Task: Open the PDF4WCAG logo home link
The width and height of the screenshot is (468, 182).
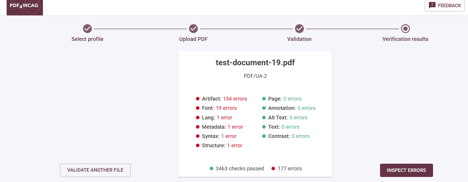Action: click(x=25, y=7)
